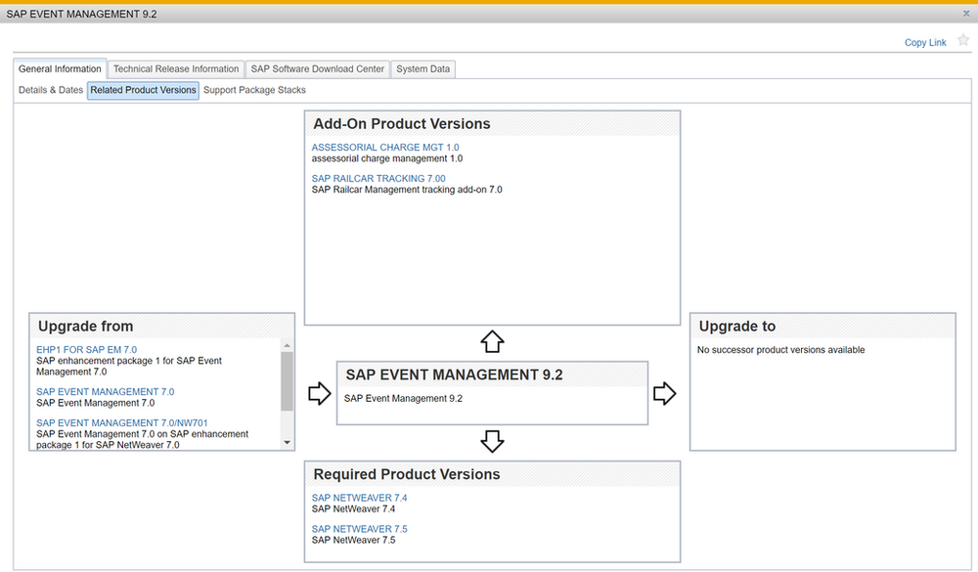Click the arrow pointing up to Add-On versions
The width and height of the screenshot is (978, 572).
click(x=492, y=341)
